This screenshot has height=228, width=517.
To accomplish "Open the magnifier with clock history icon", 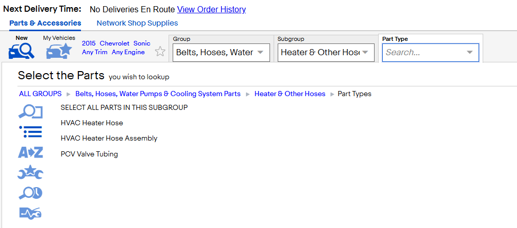I will [30, 193].
